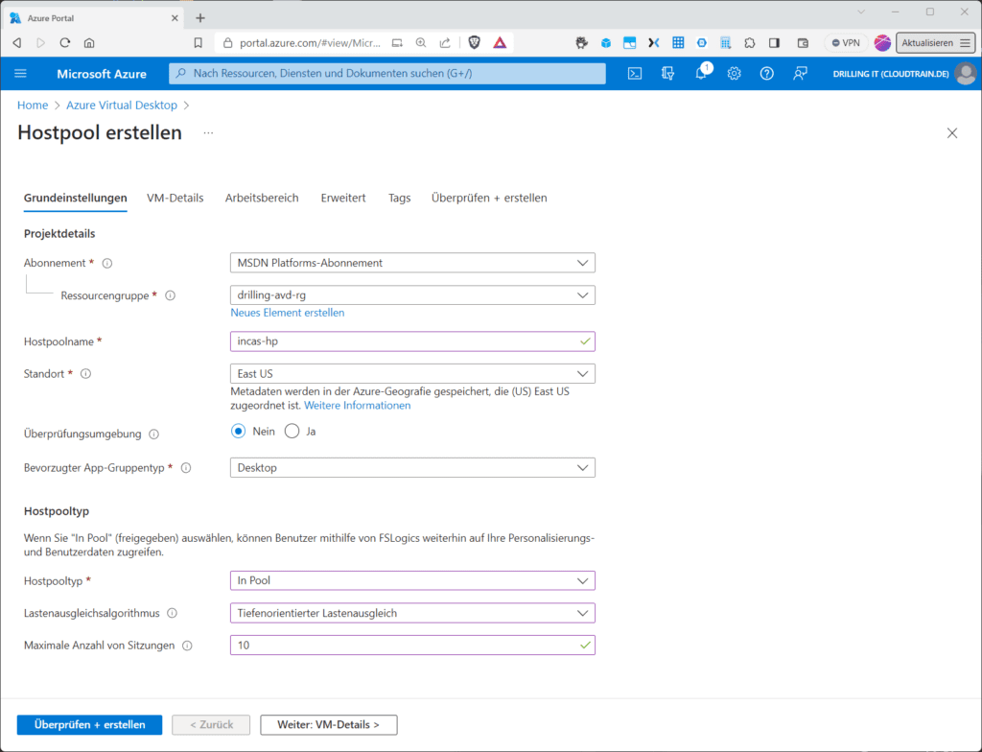Click the share icon in address bar
Screen dimensions: 982x752
point(445,42)
